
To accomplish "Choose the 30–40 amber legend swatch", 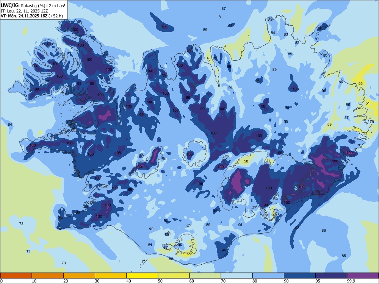I will tap(111, 276).
